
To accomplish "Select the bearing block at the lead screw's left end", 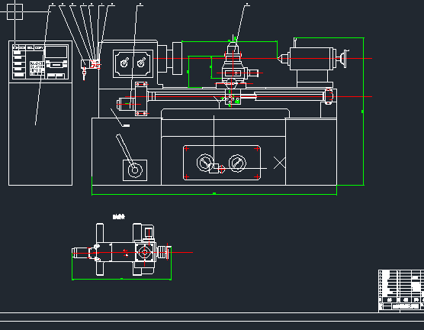I will (x=141, y=99).
